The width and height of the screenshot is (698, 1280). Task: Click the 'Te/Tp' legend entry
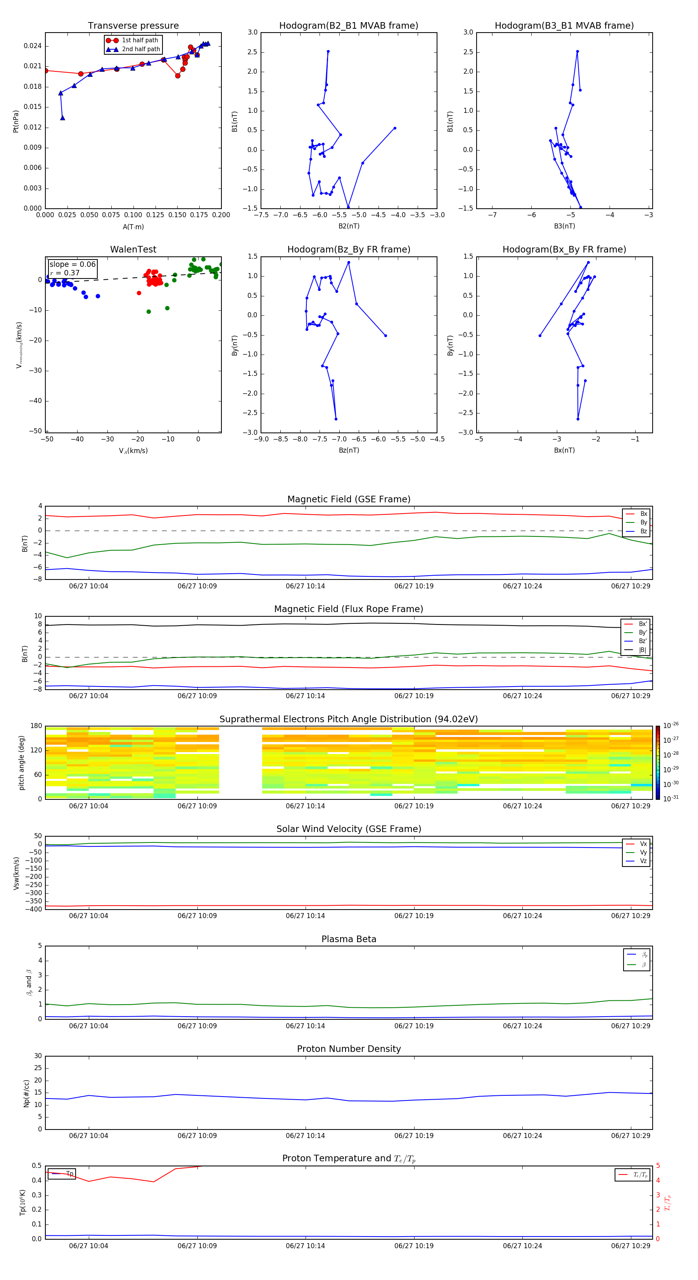[632, 1174]
